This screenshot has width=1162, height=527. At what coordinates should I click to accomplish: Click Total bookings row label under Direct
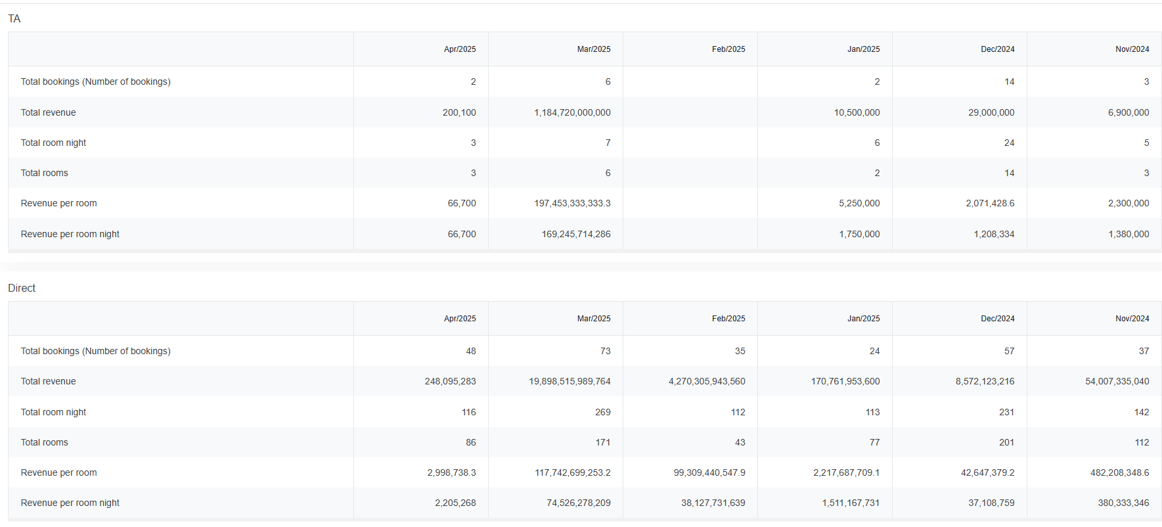coord(95,351)
